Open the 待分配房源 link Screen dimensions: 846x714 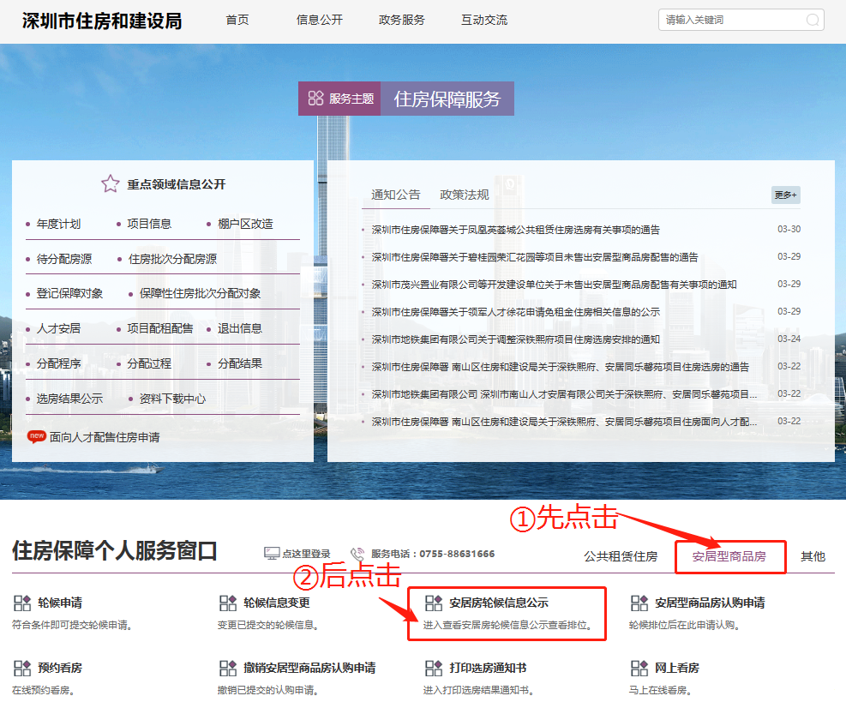64,259
